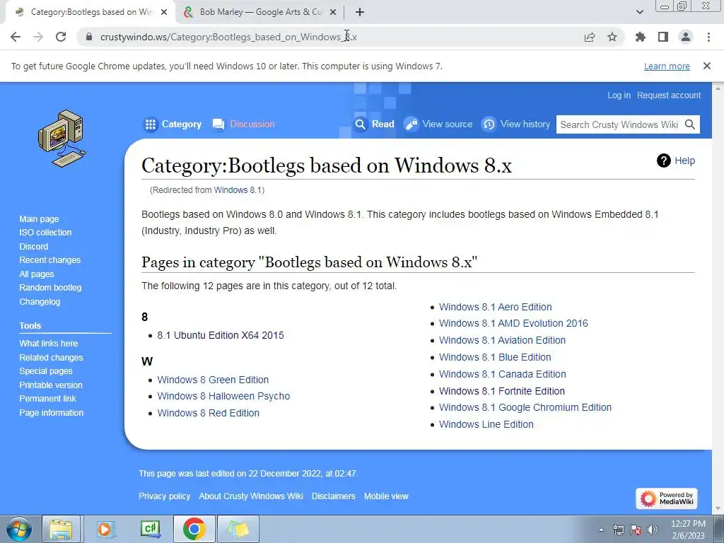Select the Read view tab

374,124
